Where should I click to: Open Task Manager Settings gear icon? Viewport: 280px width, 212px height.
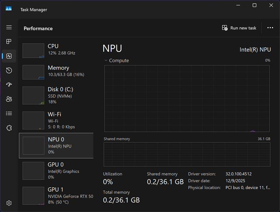[9, 203]
